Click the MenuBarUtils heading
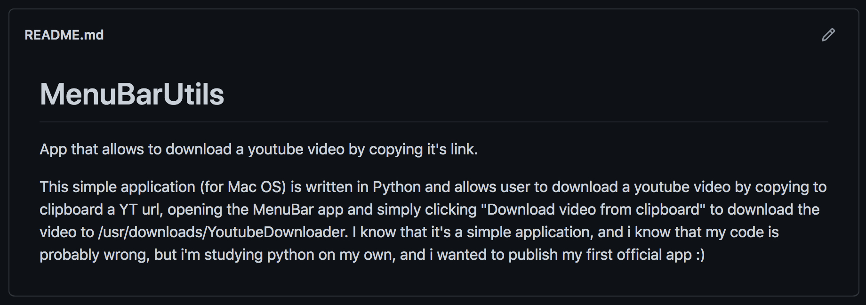Image resolution: width=866 pixels, height=305 pixels. 132,94
